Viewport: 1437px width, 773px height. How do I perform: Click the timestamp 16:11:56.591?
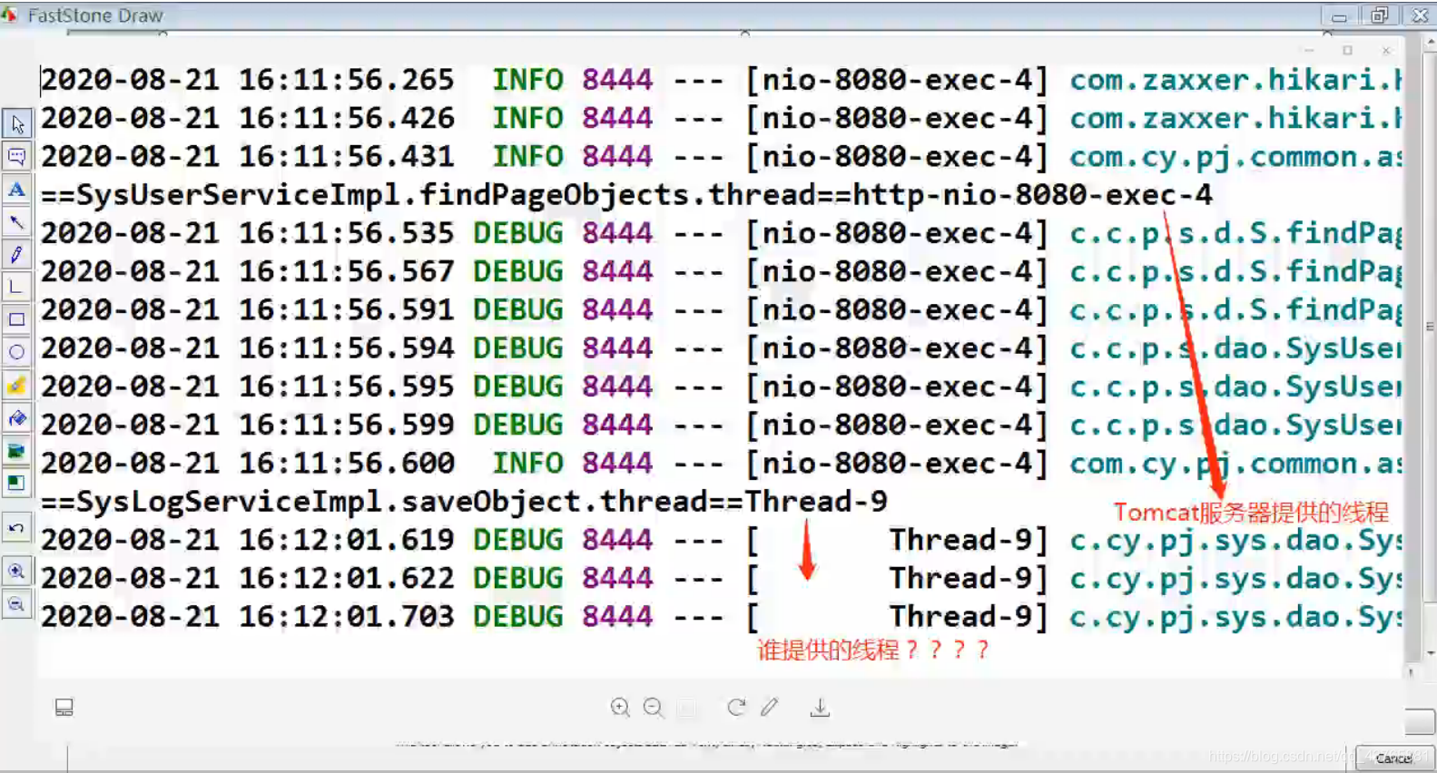[346, 310]
